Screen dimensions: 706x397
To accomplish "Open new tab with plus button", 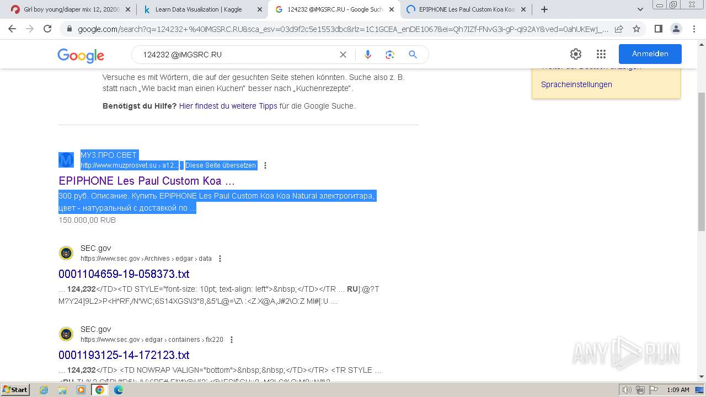I will tap(544, 9).
